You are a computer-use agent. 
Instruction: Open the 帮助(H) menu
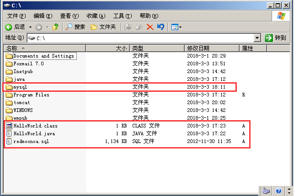coord(149,16)
